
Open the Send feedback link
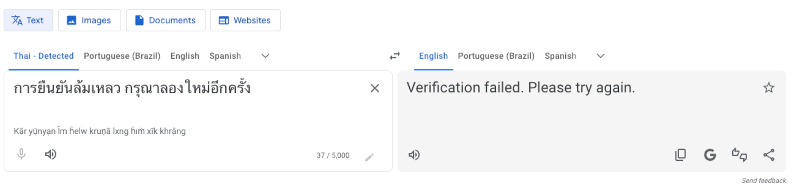(764, 181)
